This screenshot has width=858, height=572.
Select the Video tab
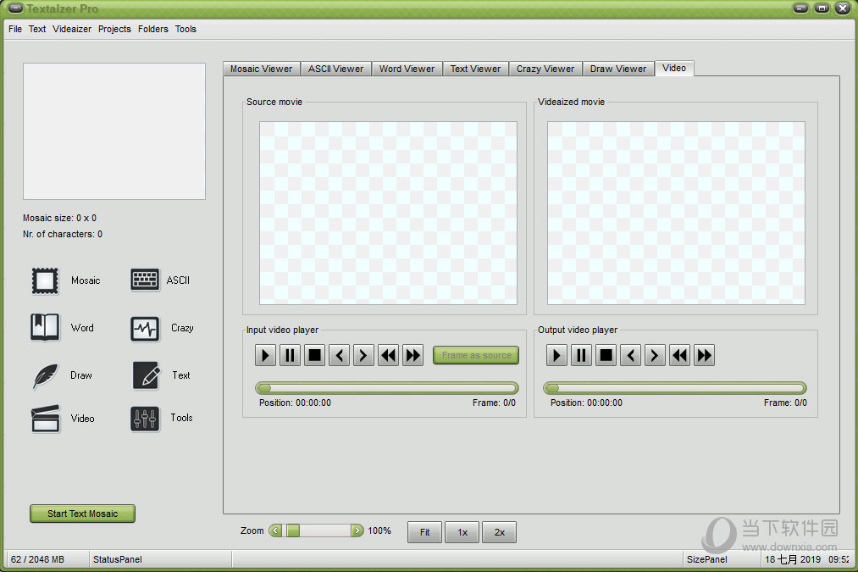(x=674, y=68)
